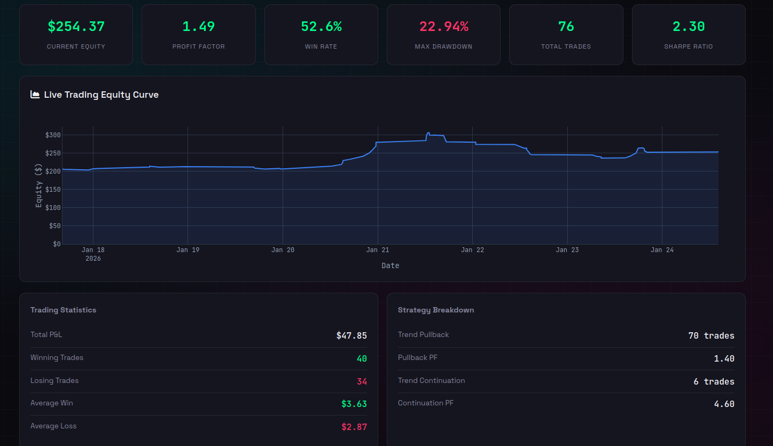Click the equity curve peak near $300

[x=428, y=133]
